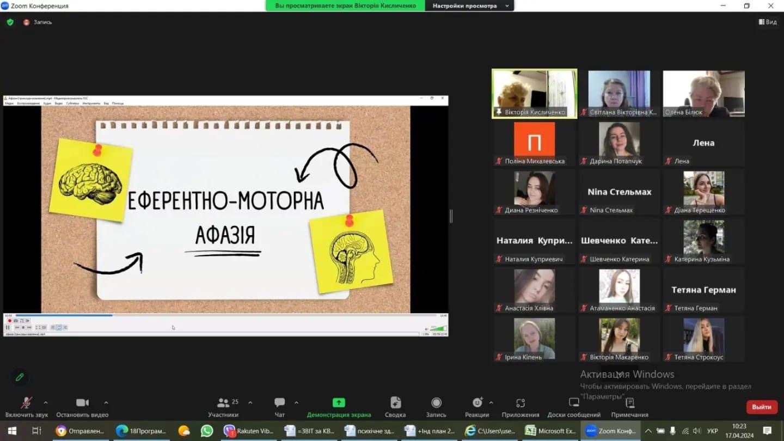Open the Сводка summary tool
This screenshot has height=441, width=784.
click(395, 407)
